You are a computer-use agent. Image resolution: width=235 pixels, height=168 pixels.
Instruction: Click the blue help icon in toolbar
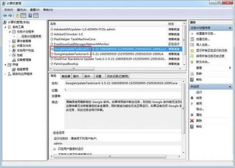click(29, 15)
